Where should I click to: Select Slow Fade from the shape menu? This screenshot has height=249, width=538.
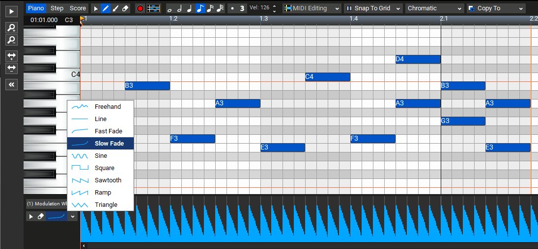(x=100, y=144)
